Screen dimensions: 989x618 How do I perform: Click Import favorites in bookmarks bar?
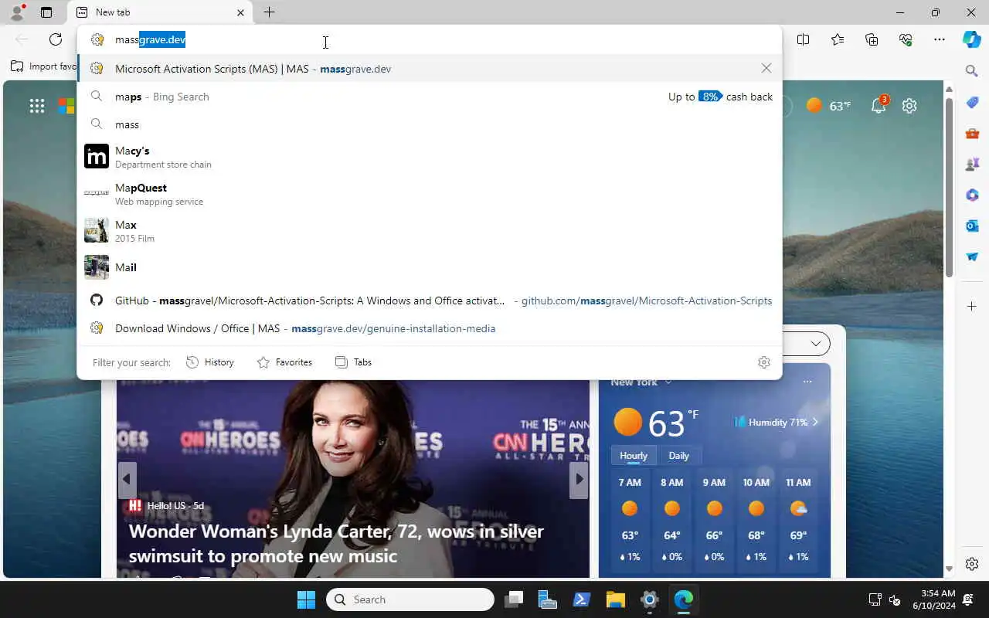pos(44,66)
